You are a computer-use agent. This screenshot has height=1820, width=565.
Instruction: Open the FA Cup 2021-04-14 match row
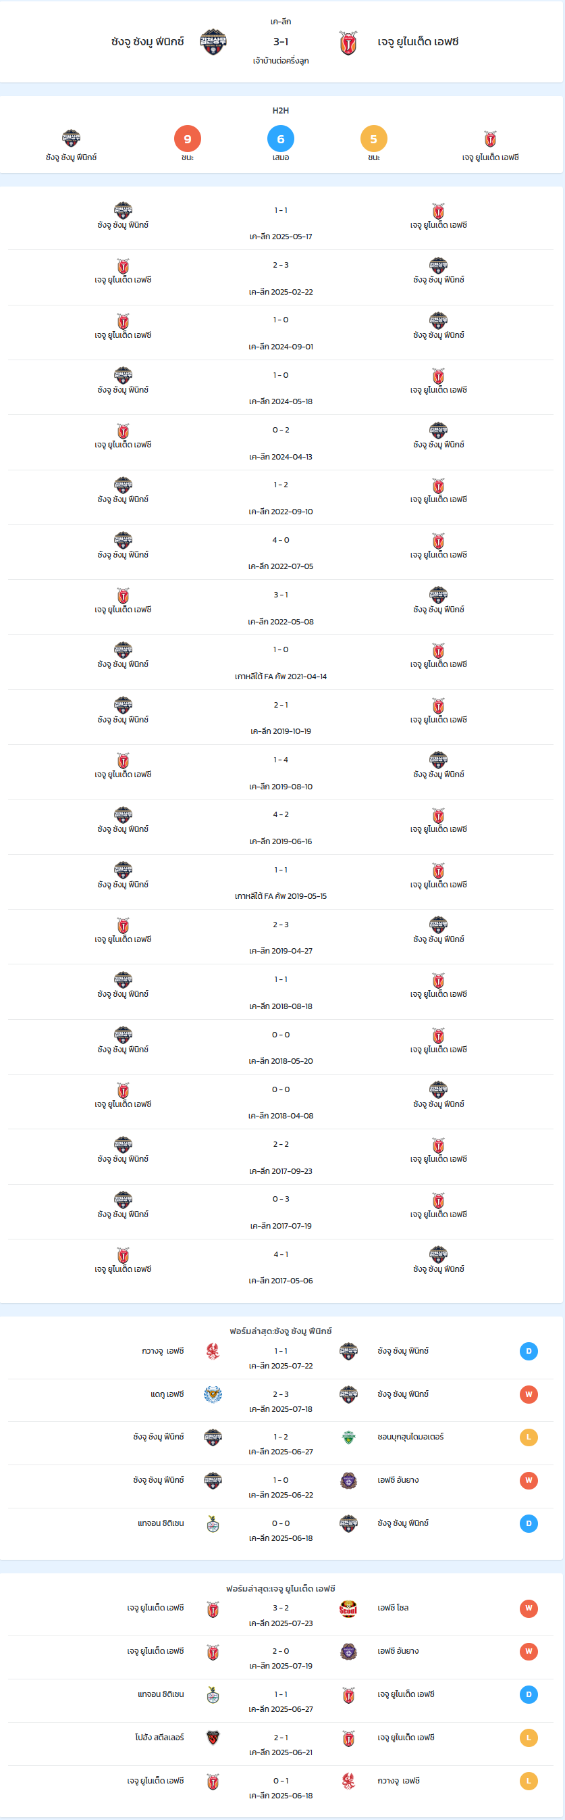pyautogui.click(x=281, y=663)
